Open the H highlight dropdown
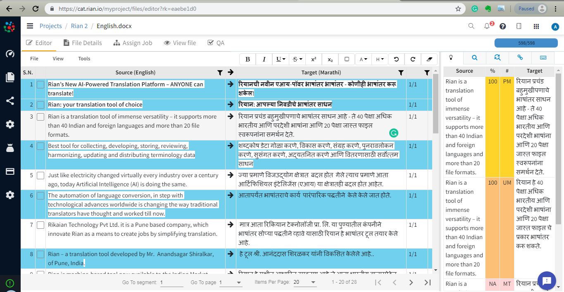This screenshot has width=564, height=292. click(380, 59)
